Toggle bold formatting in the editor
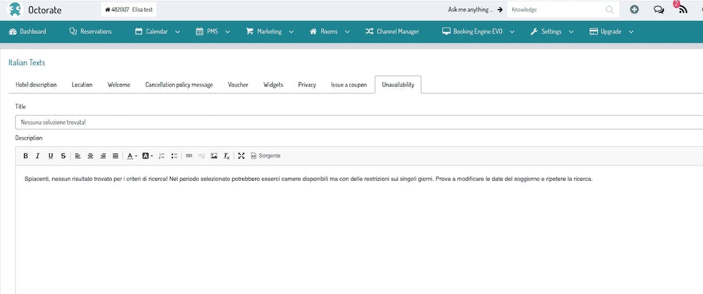Viewport: 703px width, 294px height. [x=26, y=156]
